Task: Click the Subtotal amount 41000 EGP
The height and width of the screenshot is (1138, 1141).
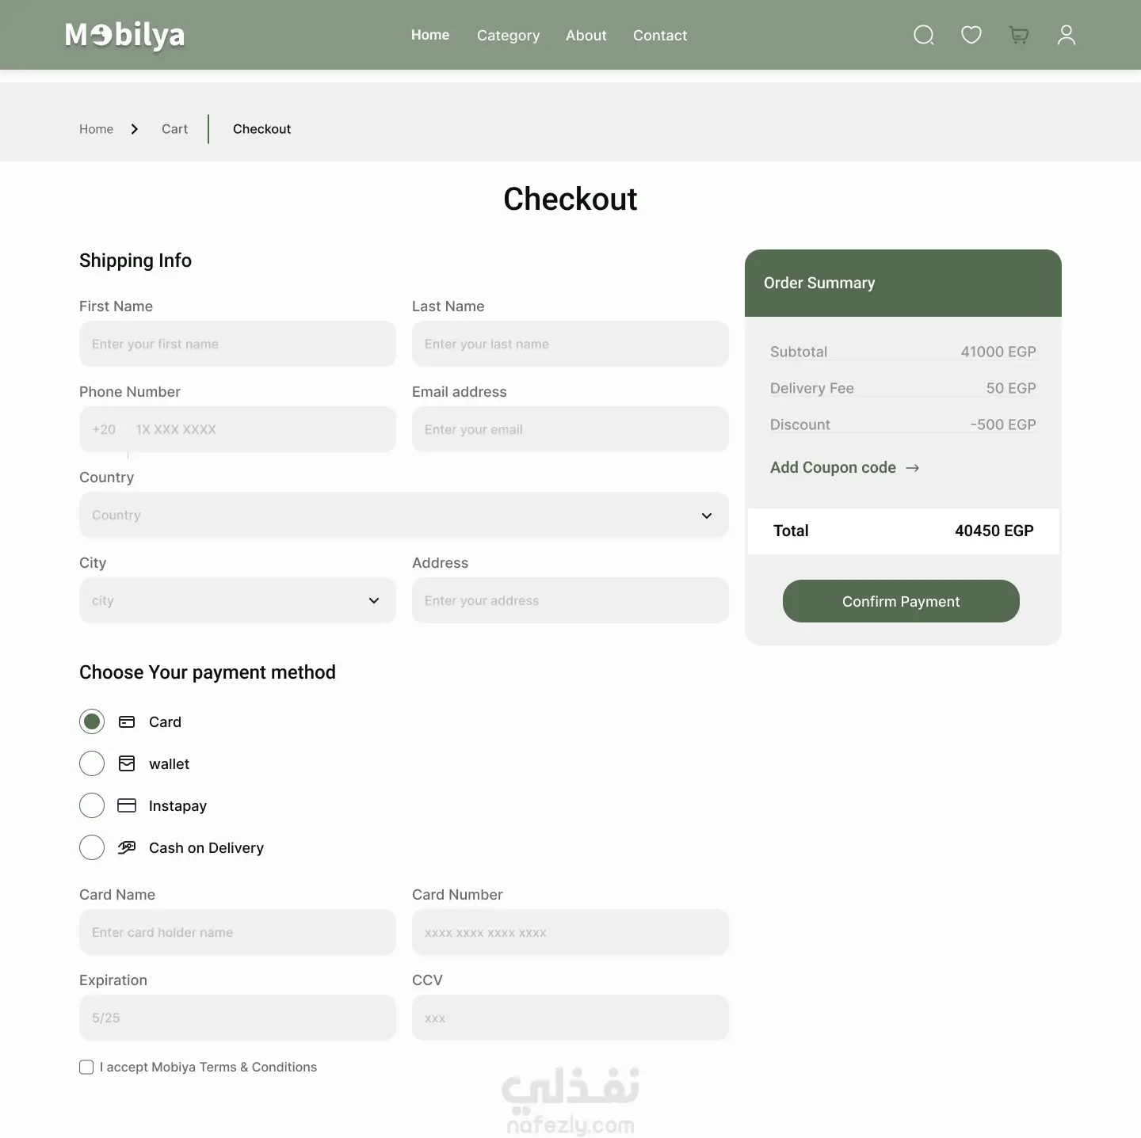Action: 998,352
